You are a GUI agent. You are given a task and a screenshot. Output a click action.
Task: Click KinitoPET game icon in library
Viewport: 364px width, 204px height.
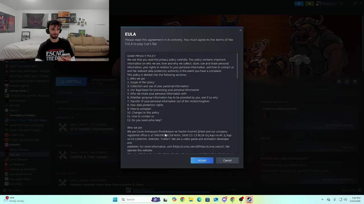coord(7,145)
